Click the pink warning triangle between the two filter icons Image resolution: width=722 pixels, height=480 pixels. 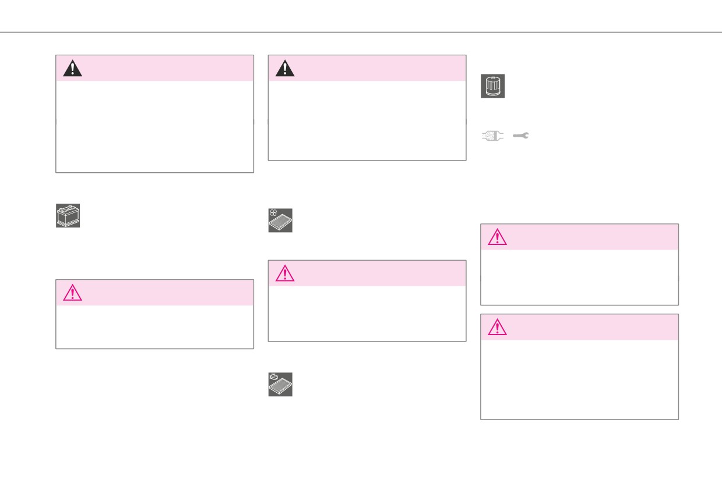click(285, 273)
